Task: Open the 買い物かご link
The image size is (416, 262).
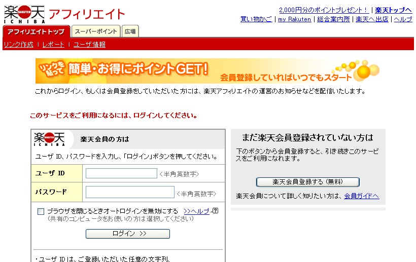Action: coord(256,19)
